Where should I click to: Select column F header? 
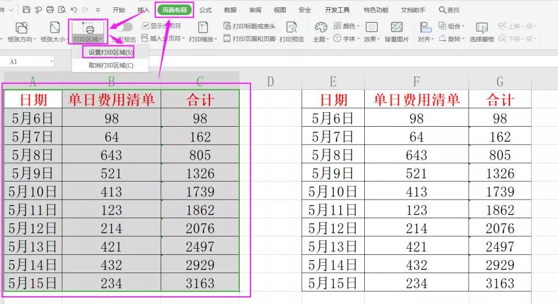pos(416,82)
